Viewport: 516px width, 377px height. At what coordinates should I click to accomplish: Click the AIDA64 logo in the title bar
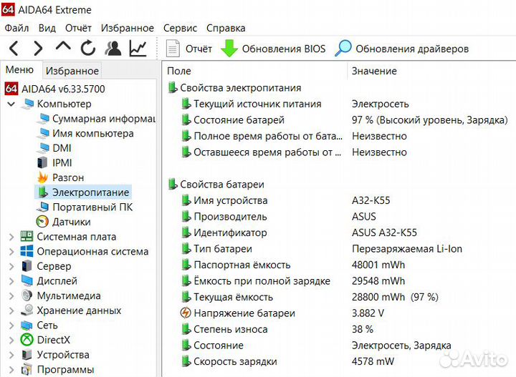(x=8, y=9)
